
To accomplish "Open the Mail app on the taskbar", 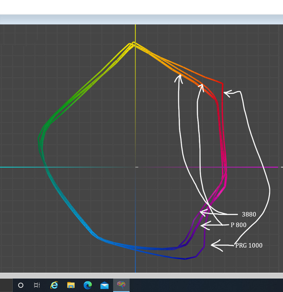I will [104, 285].
